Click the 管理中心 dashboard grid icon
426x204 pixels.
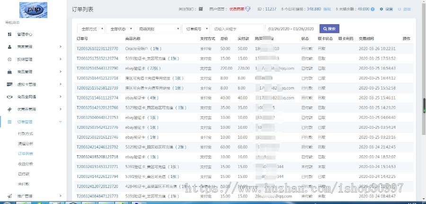pyautogui.click(x=9, y=35)
